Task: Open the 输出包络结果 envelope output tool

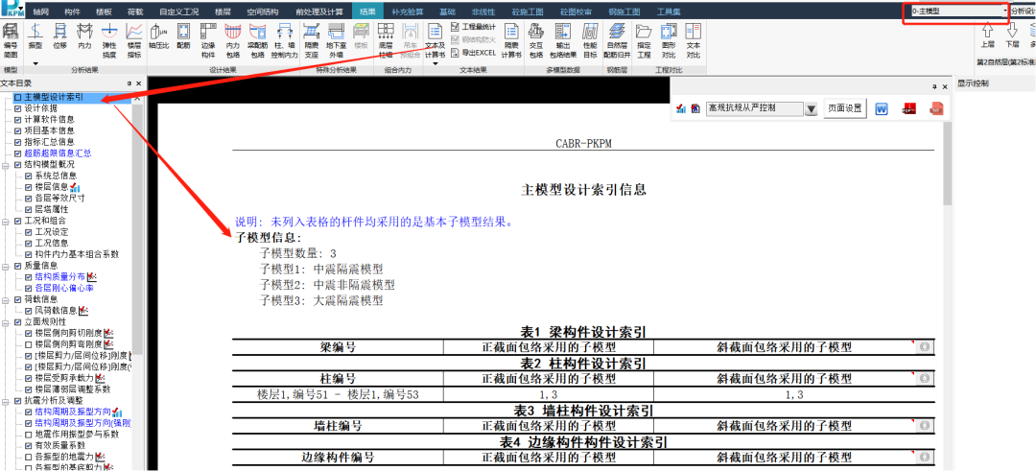Action: click(563, 40)
